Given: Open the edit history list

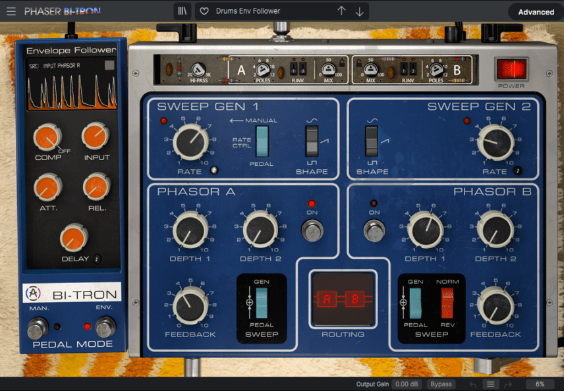Looking at the screenshot, I should 490,384.
